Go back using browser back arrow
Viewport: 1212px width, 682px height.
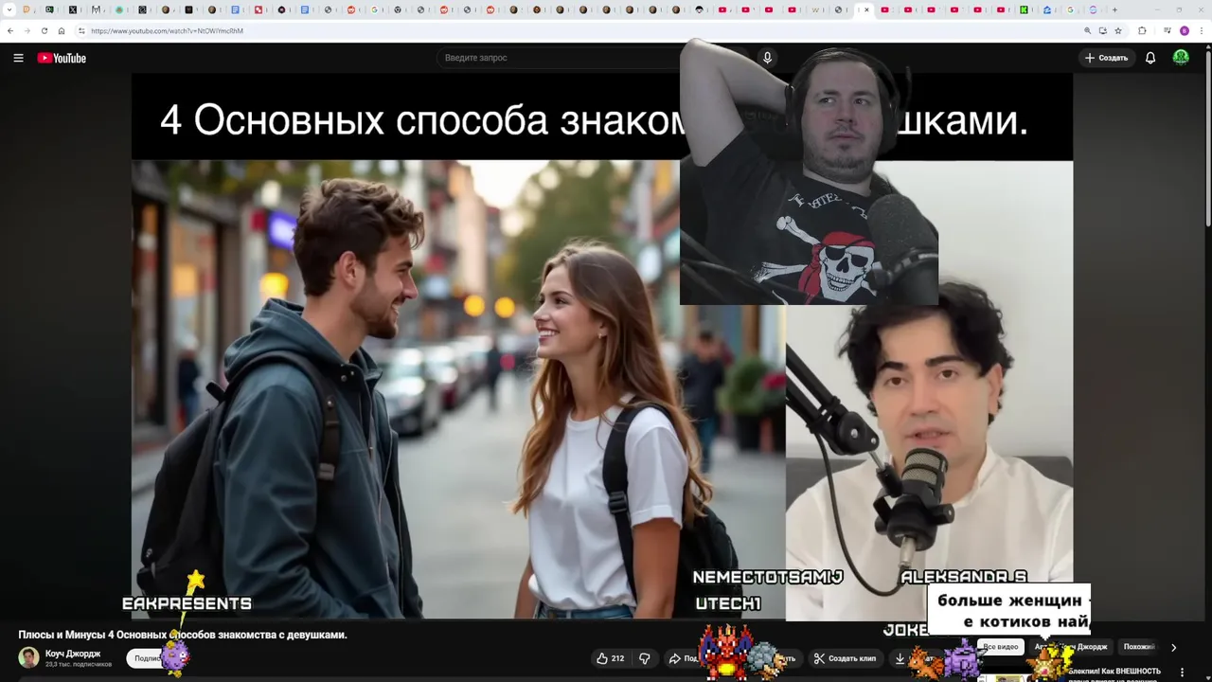[x=10, y=30]
